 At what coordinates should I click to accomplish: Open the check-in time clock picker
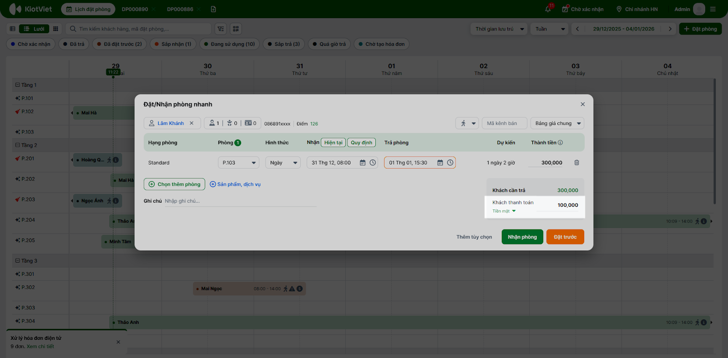pos(373,163)
